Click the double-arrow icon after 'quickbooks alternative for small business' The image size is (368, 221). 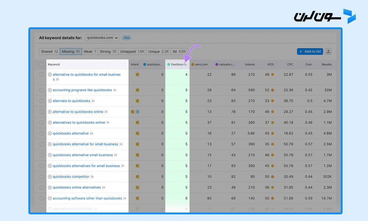pyautogui.click(x=121, y=144)
